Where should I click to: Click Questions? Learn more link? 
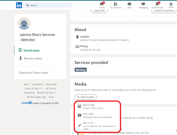(33, 73)
